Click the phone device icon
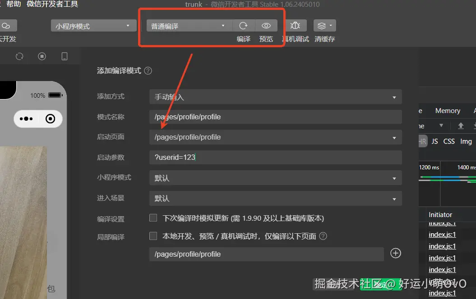 pyautogui.click(x=65, y=56)
